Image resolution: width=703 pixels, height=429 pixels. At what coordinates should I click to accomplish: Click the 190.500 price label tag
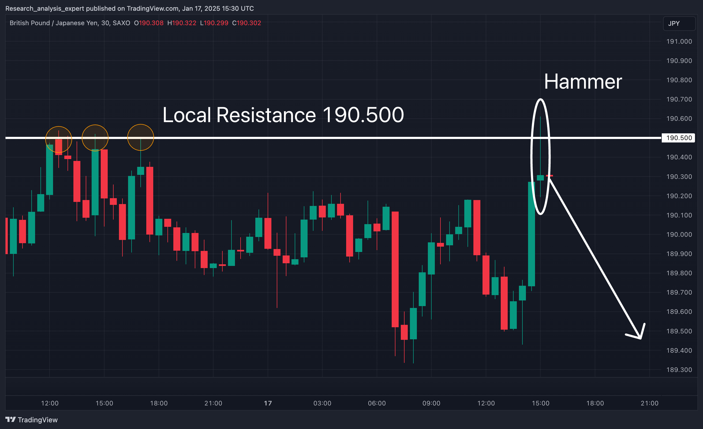point(678,138)
